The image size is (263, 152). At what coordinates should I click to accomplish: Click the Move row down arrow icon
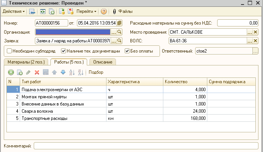click(x=63, y=72)
